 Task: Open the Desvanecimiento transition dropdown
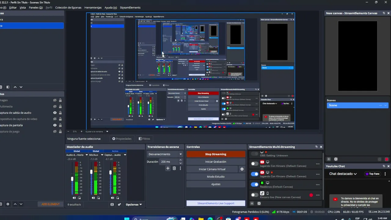point(165,154)
